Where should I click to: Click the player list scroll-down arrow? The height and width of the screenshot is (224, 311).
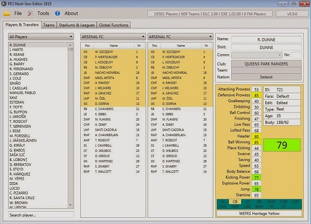[70, 205]
